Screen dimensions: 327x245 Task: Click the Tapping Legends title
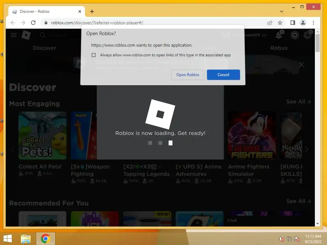click(x=146, y=170)
